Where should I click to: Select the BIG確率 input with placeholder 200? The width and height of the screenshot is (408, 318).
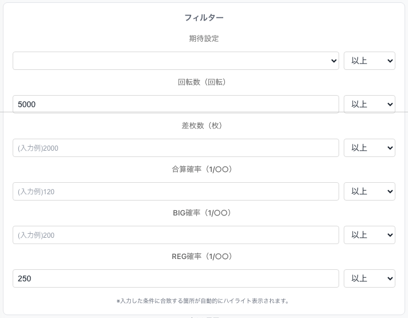coord(176,235)
